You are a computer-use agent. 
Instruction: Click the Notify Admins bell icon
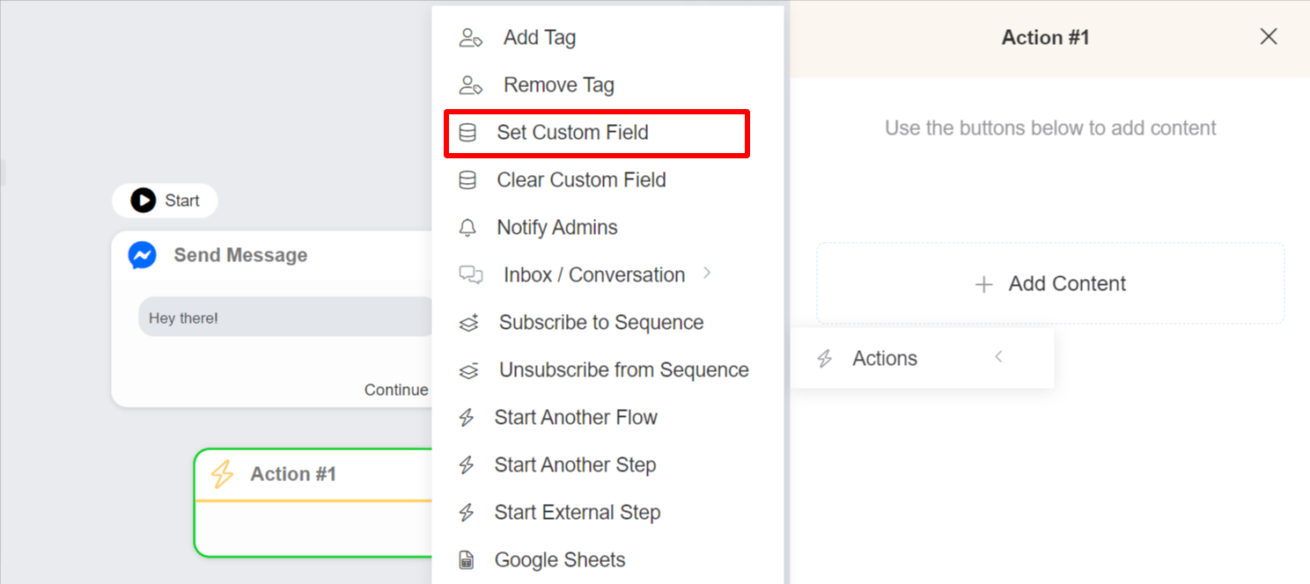467,228
